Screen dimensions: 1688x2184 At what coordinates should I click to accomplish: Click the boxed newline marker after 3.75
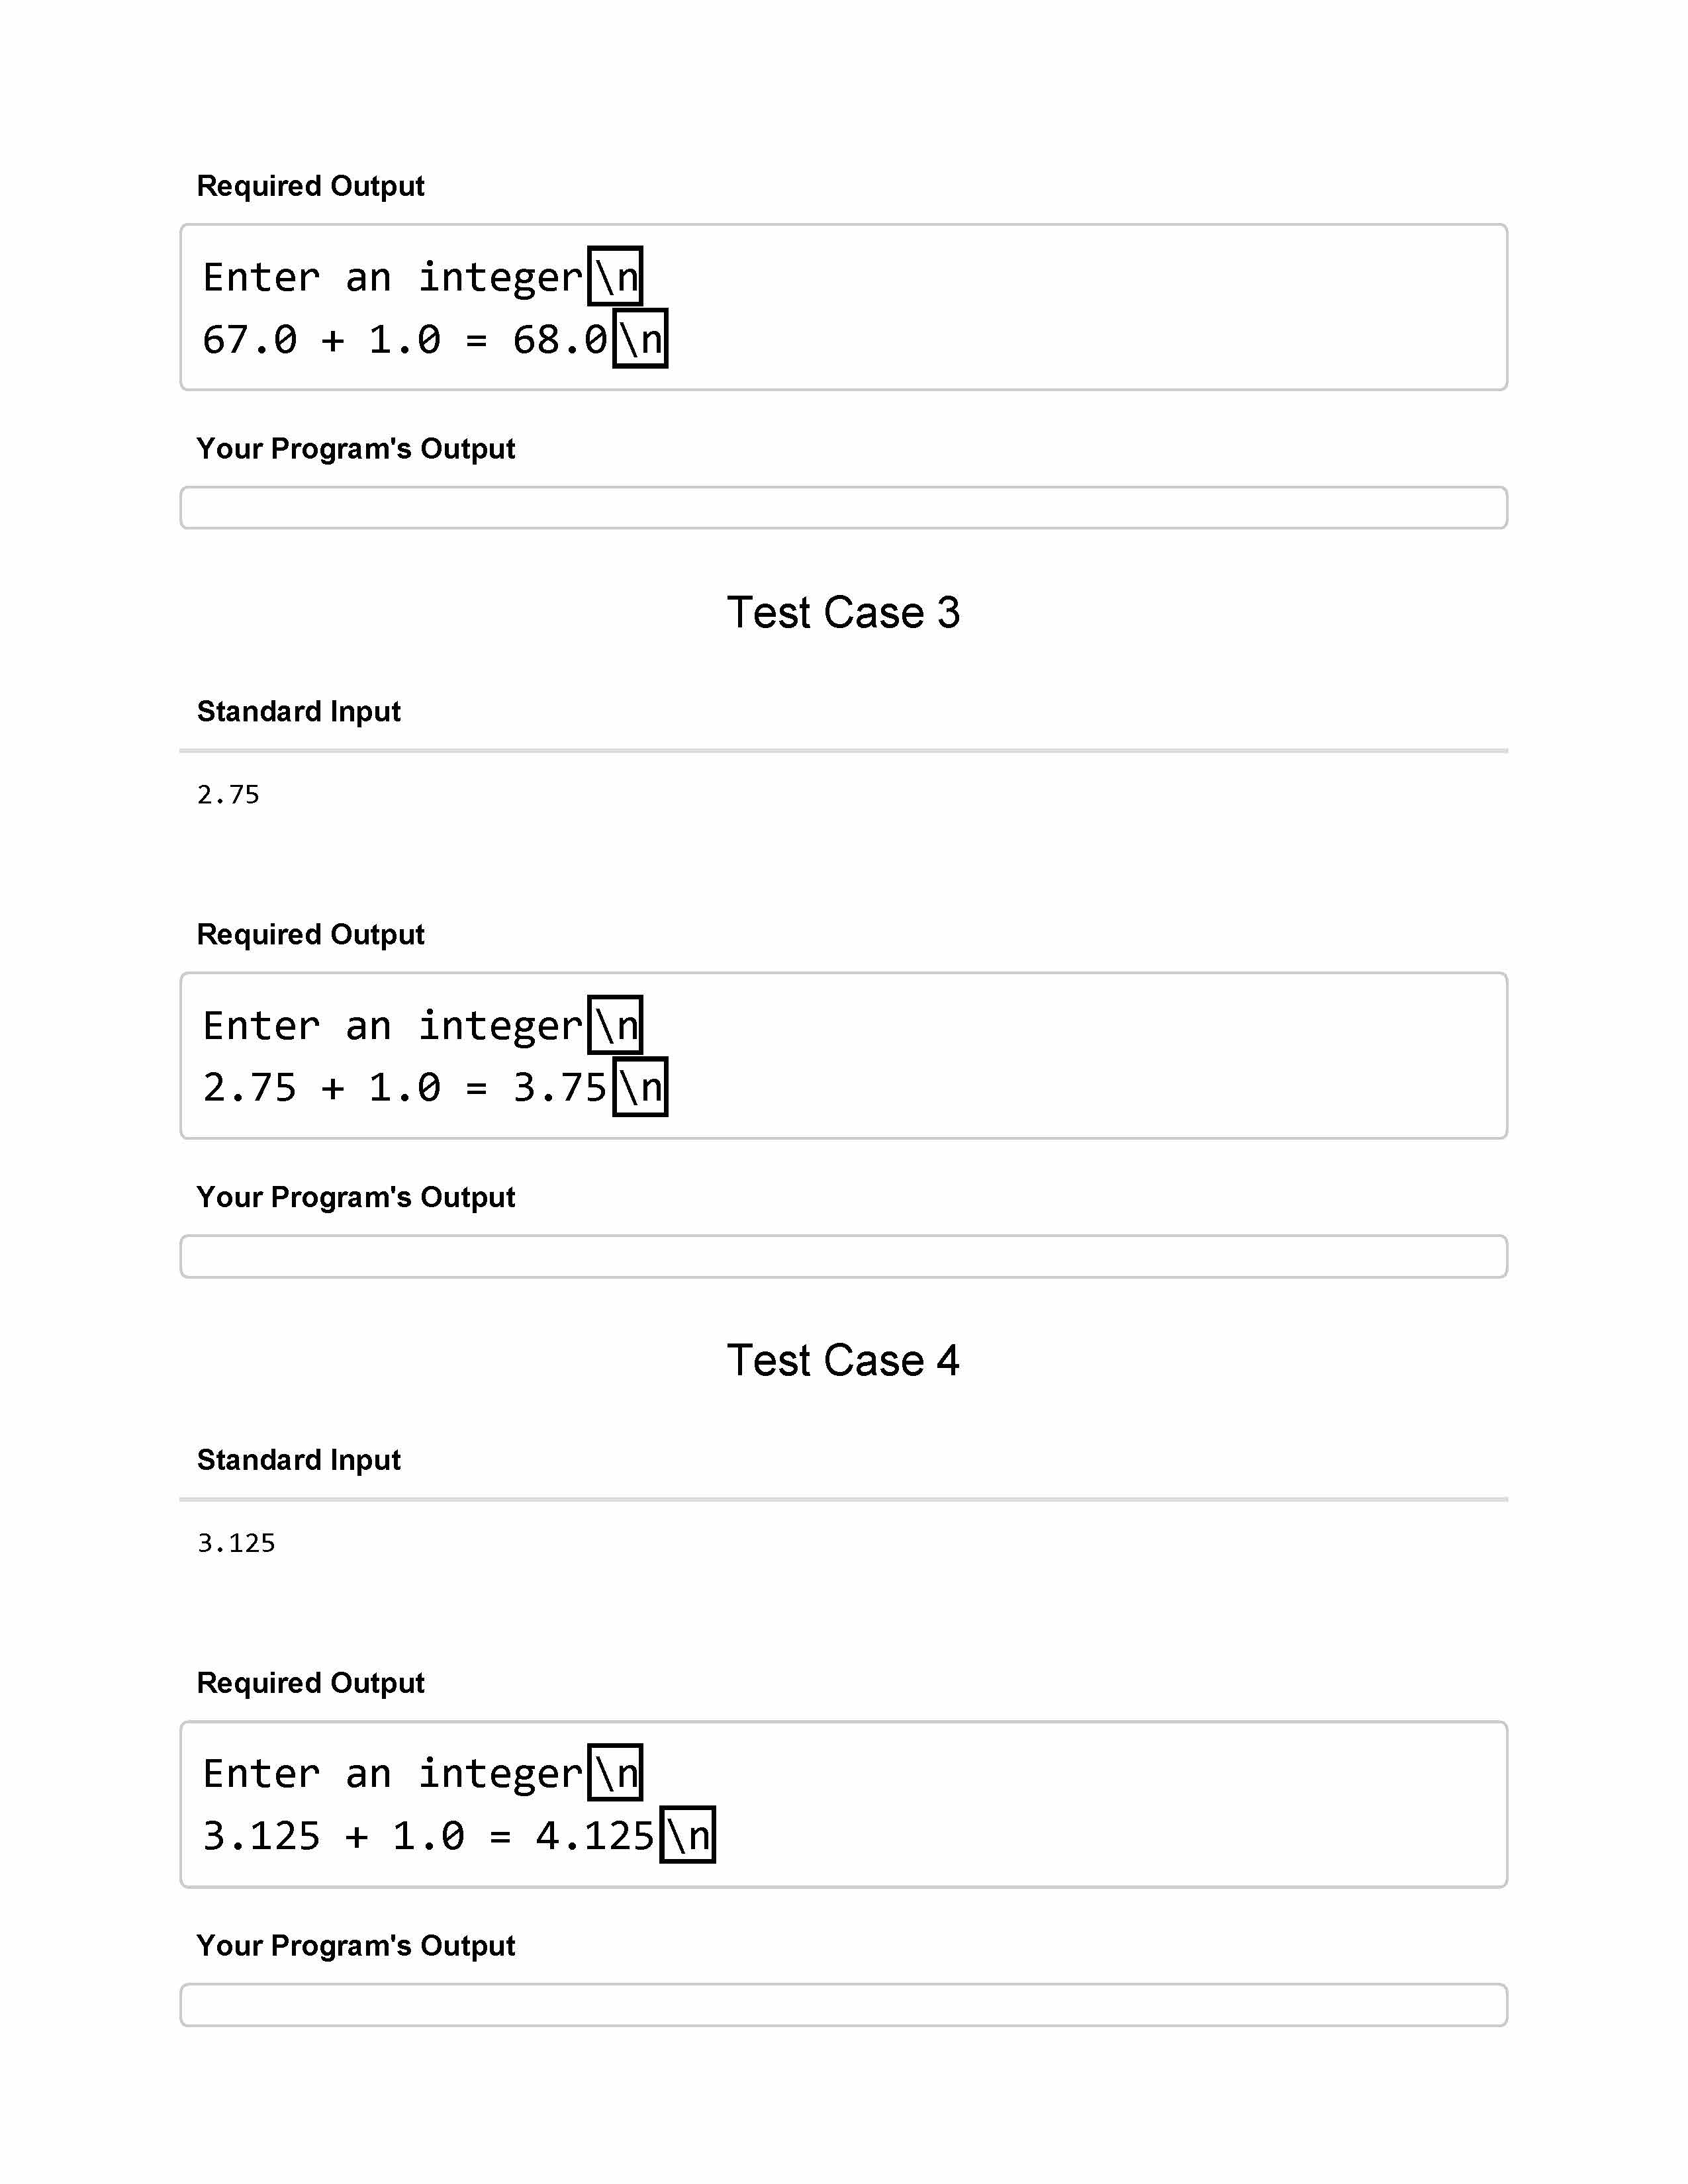[x=640, y=1088]
